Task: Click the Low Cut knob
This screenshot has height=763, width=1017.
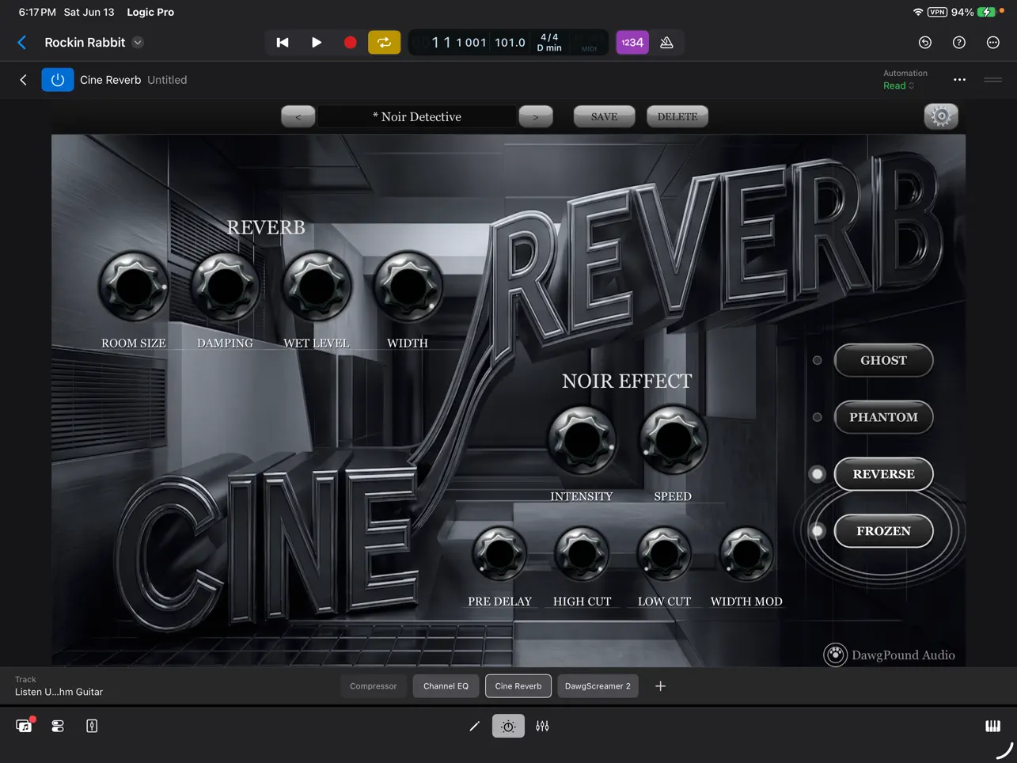Action: tap(664, 553)
